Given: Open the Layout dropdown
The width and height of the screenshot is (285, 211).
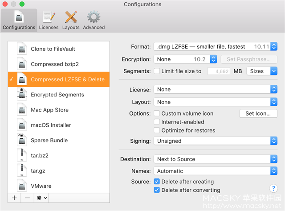Looking at the screenshot, I should tap(216, 102).
